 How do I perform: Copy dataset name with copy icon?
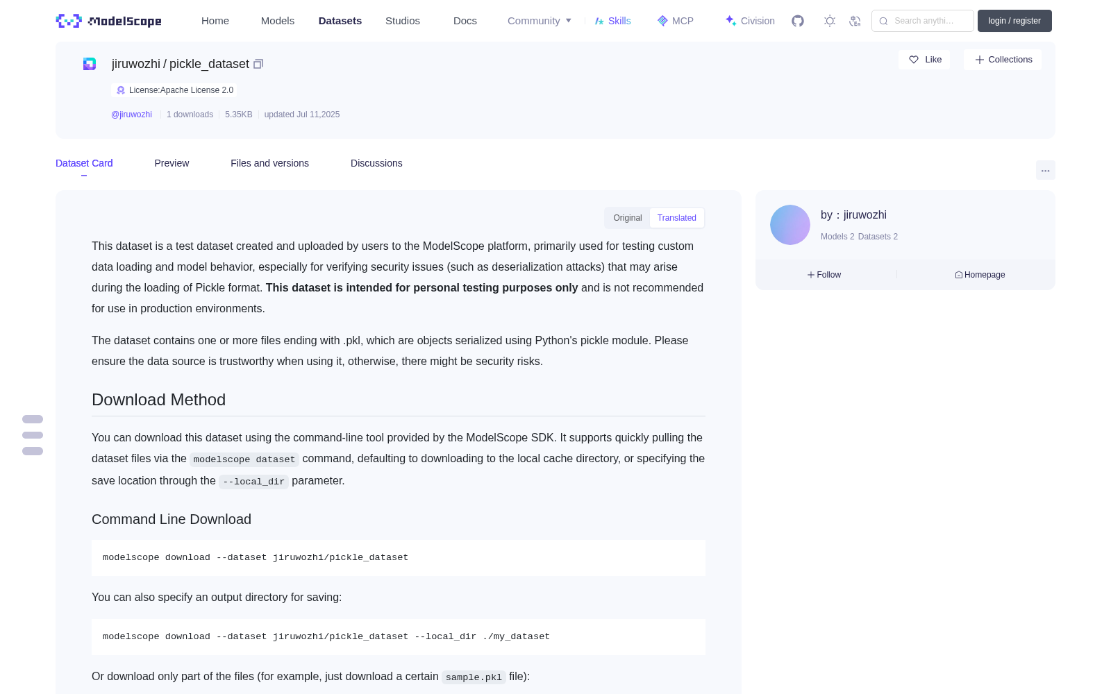tap(258, 64)
